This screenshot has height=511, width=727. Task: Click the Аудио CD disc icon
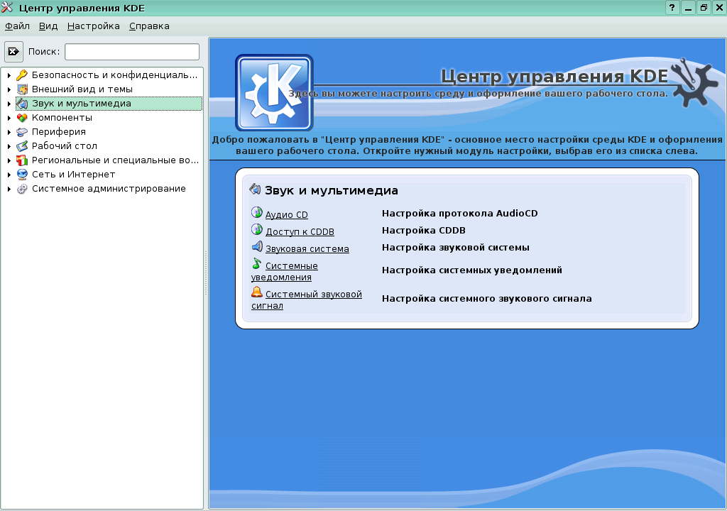257,213
